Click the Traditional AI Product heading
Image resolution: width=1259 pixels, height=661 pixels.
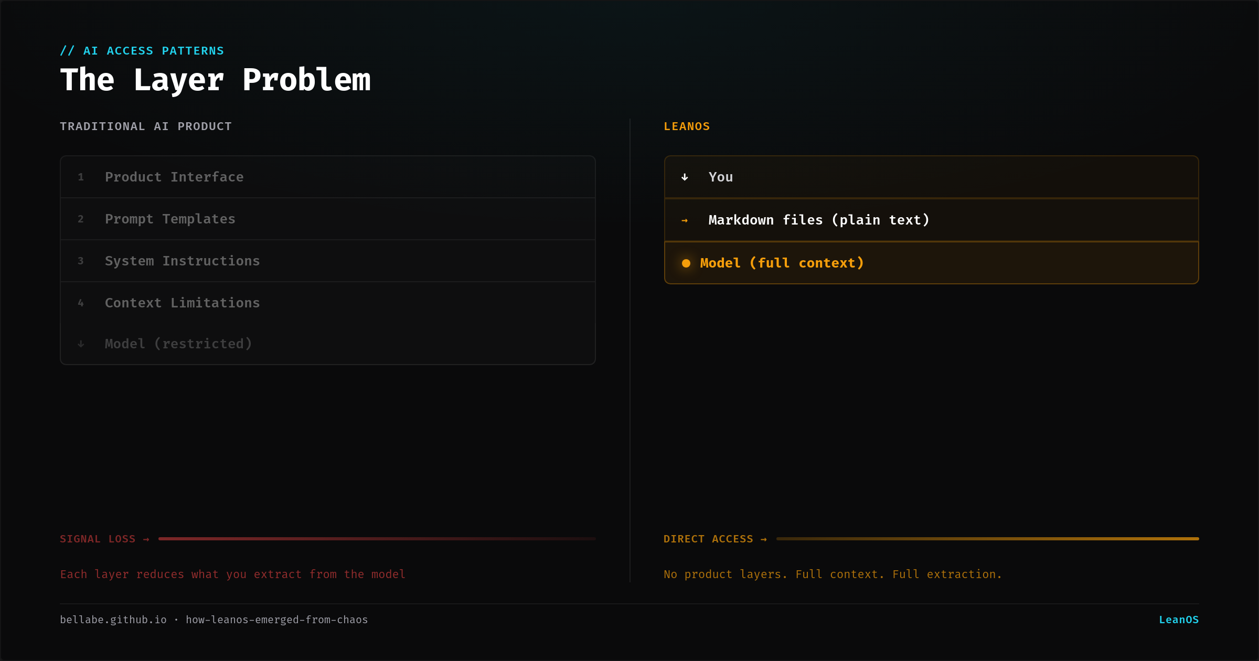pos(146,126)
